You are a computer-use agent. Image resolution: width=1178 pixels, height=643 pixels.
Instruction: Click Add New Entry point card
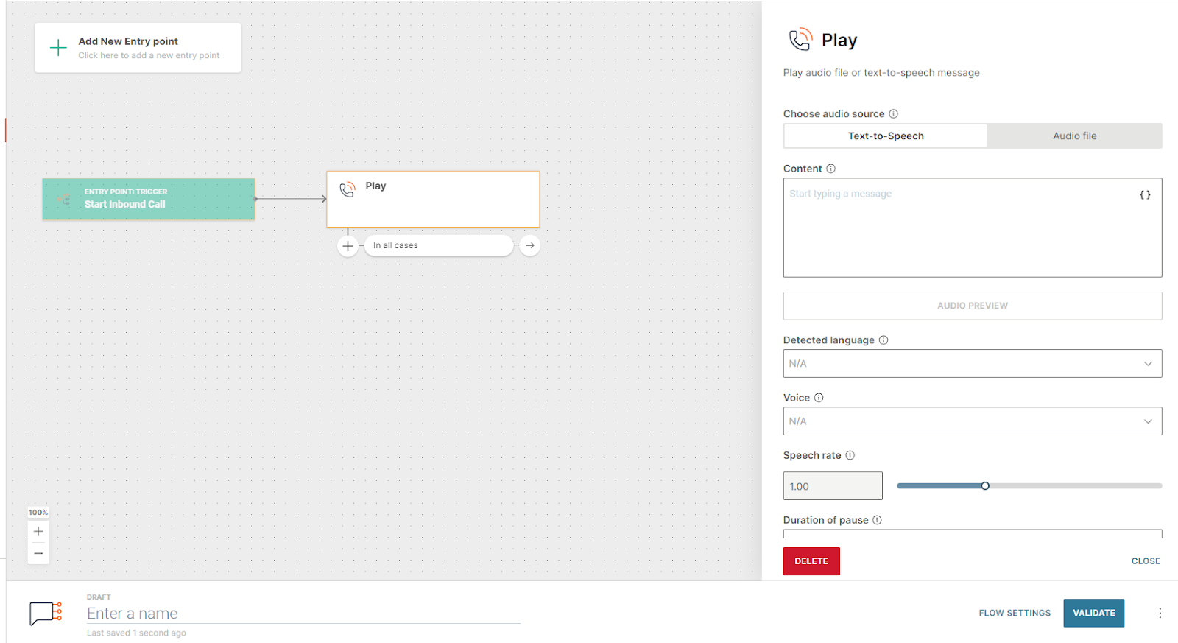coord(138,48)
